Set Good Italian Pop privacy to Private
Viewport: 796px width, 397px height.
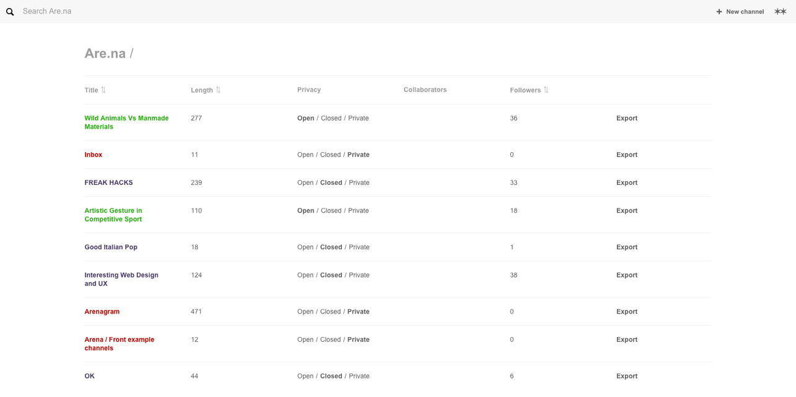click(359, 247)
